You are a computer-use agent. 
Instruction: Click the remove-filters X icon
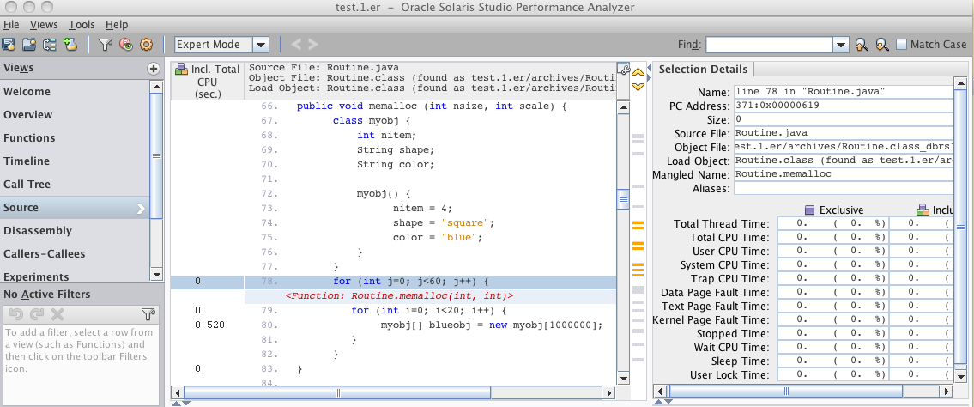point(57,313)
